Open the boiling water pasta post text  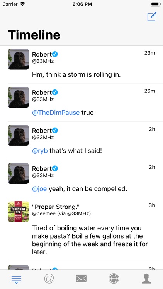90,240
